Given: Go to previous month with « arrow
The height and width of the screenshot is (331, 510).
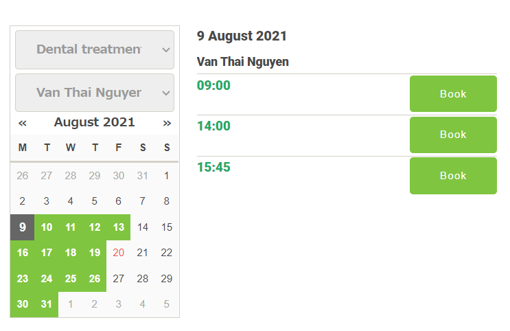Looking at the screenshot, I should point(23,123).
